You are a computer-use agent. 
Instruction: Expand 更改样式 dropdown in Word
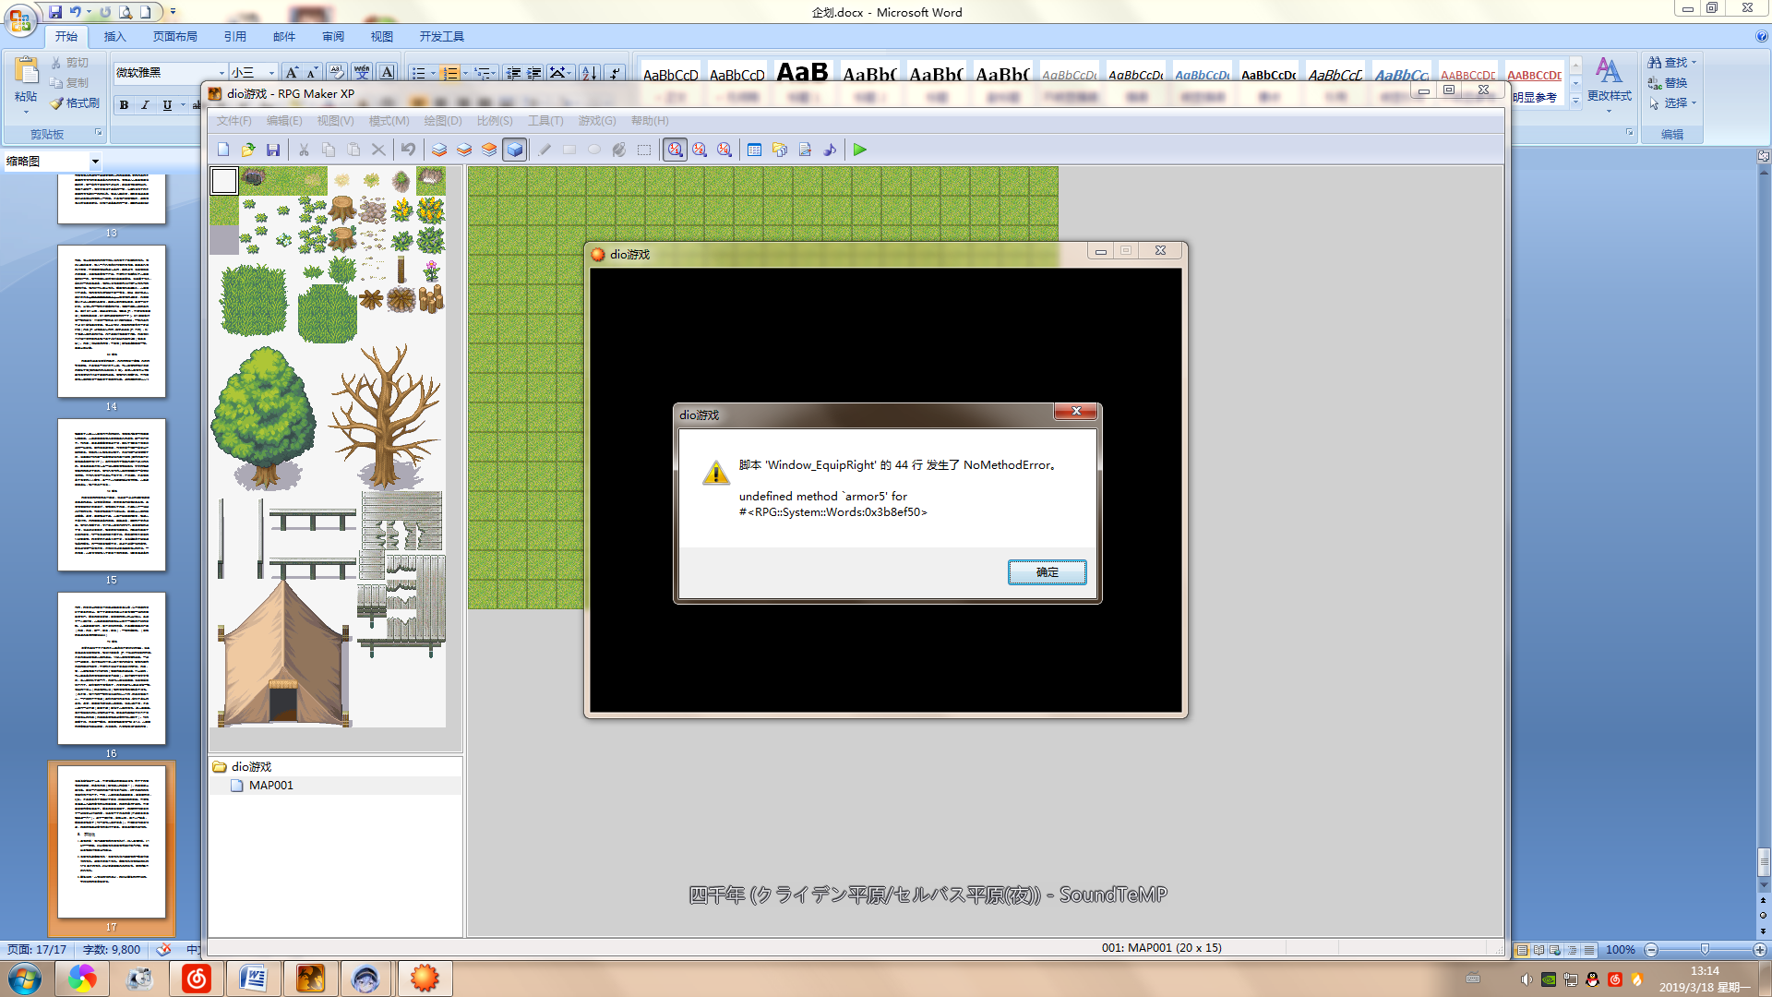pos(1609,113)
